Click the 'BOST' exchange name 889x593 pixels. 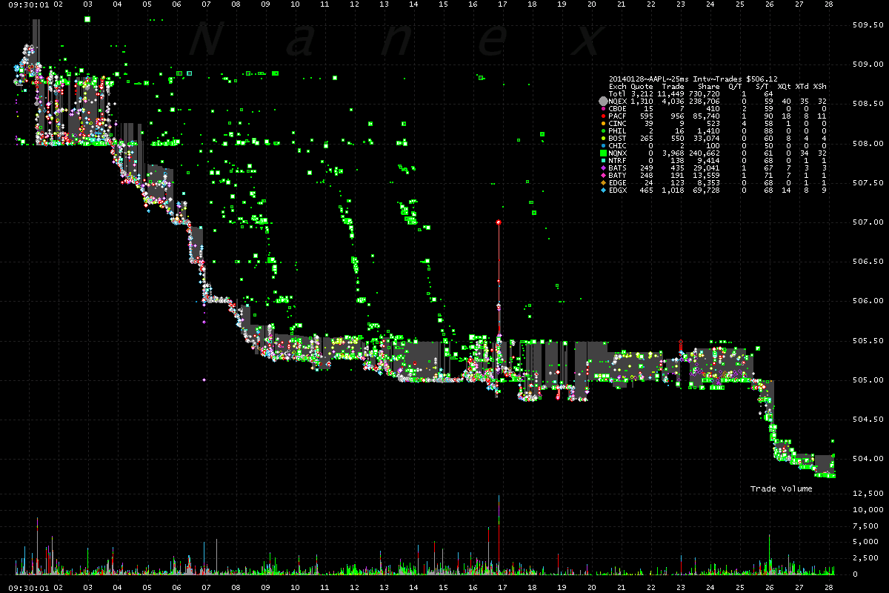(618, 139)
